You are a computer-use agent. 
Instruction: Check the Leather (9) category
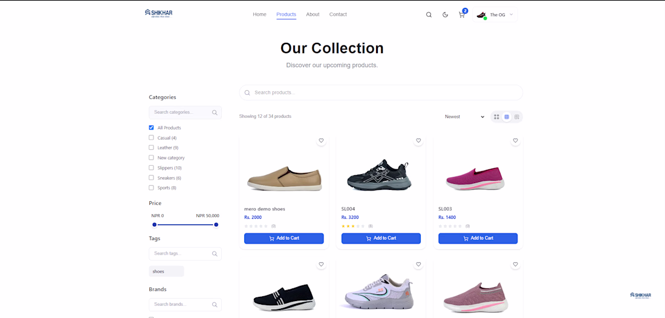point(151,148)
